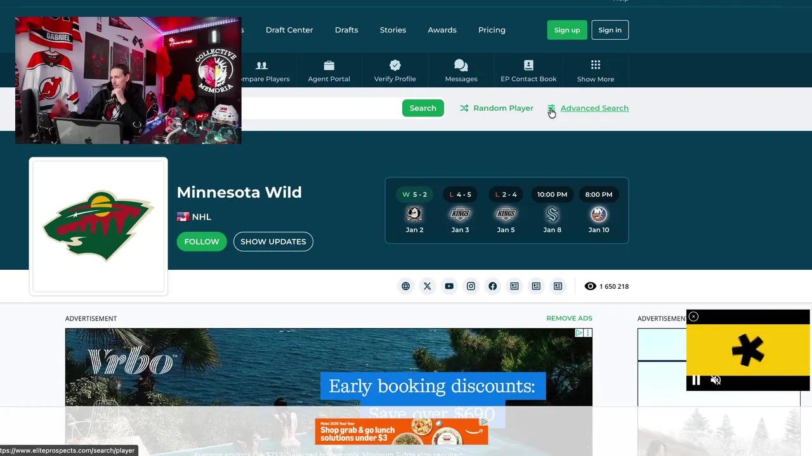This screenshot has height=456, width=812.
Task: Click the SHOW UPDATES button
Action: coord(273,241)
